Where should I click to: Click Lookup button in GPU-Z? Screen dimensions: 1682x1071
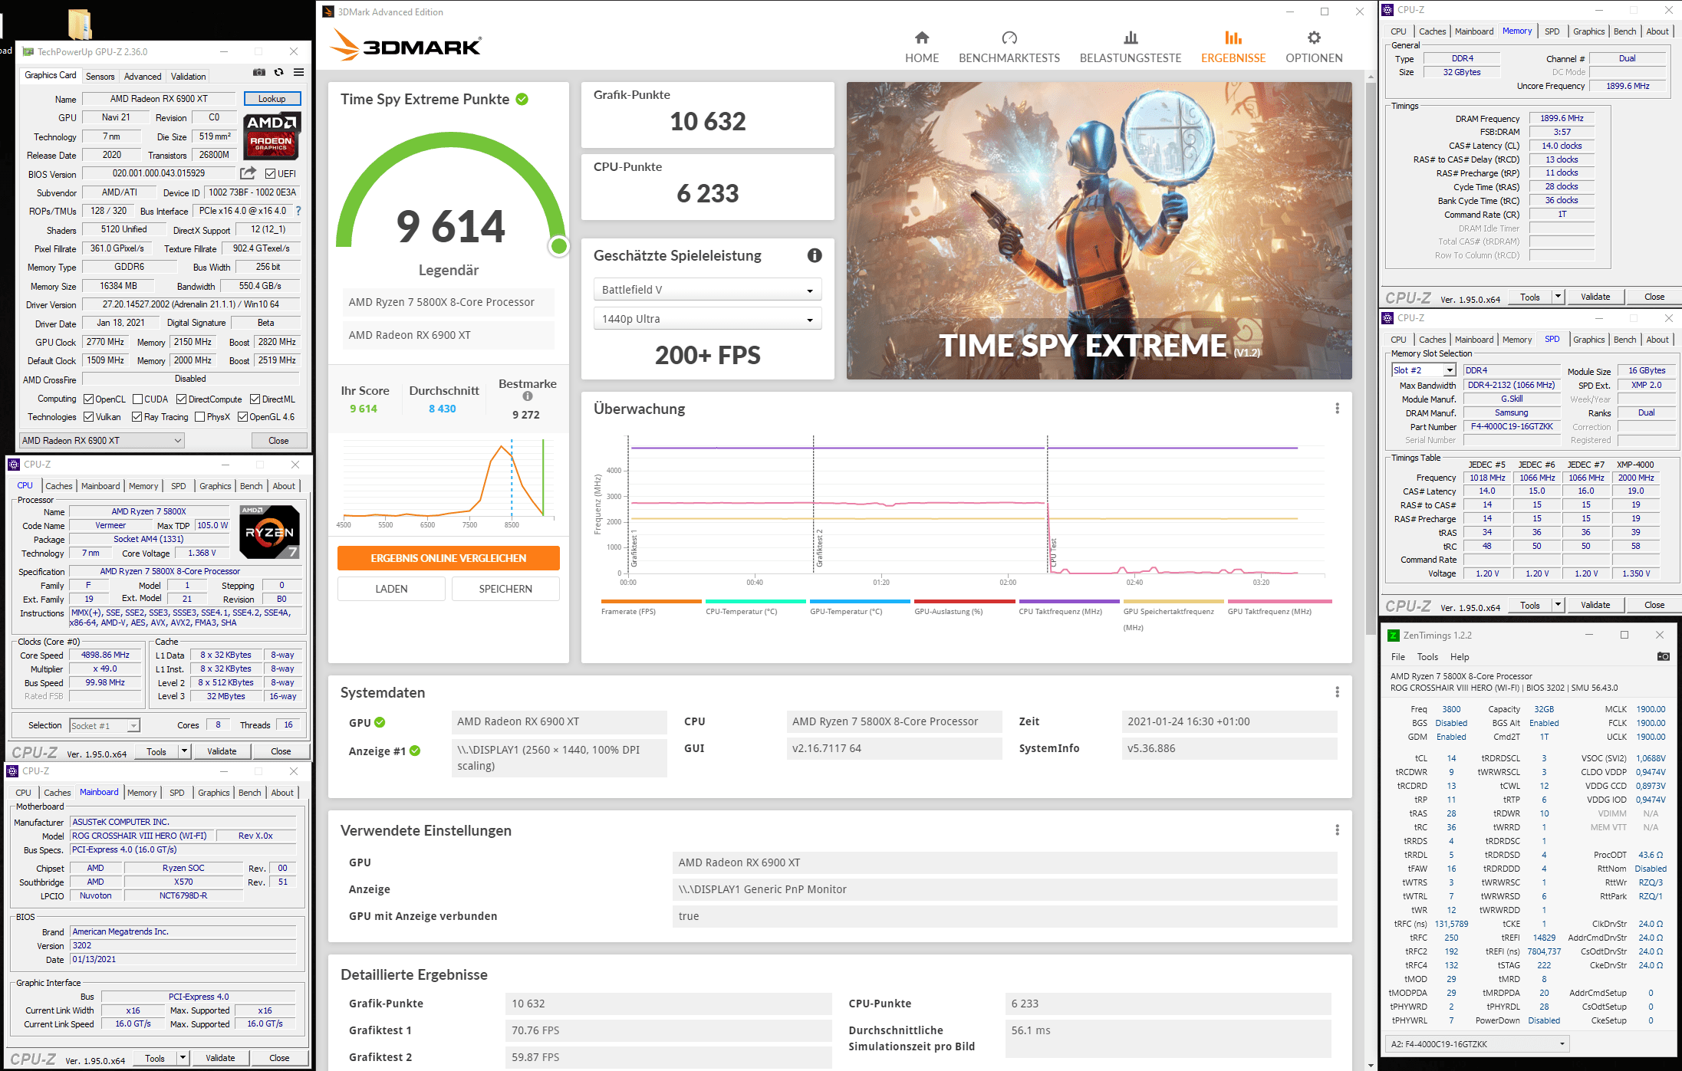tap(272, 99)
